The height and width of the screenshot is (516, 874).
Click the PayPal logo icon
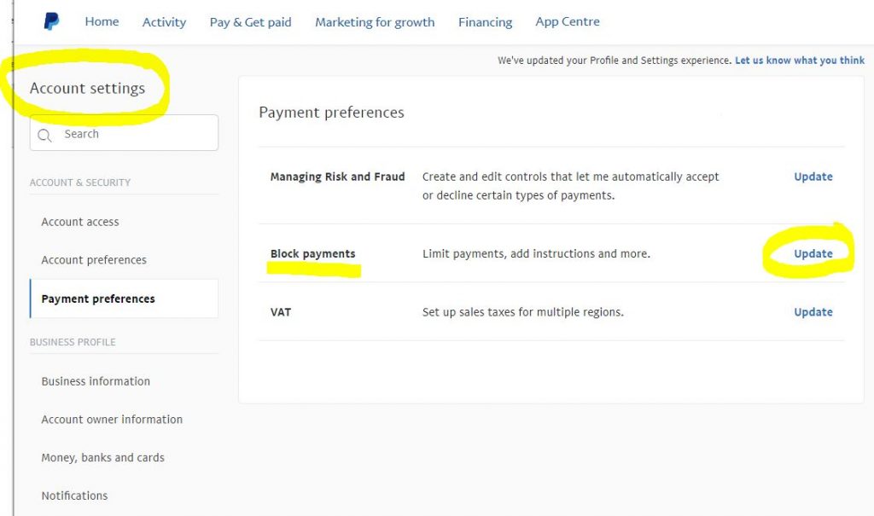click(51, 21)
